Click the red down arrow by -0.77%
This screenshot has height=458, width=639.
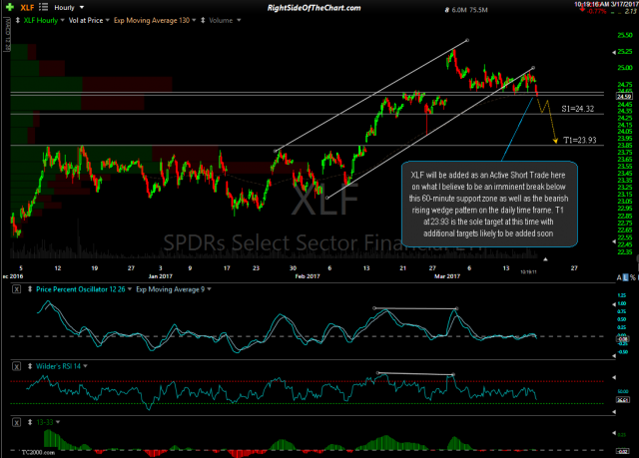coord(582,9)
